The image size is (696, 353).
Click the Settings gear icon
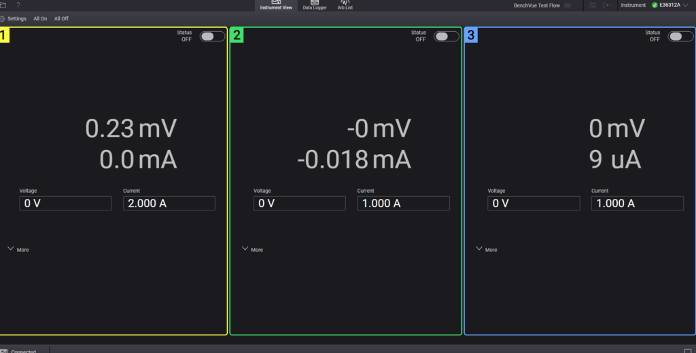[2, 19]
